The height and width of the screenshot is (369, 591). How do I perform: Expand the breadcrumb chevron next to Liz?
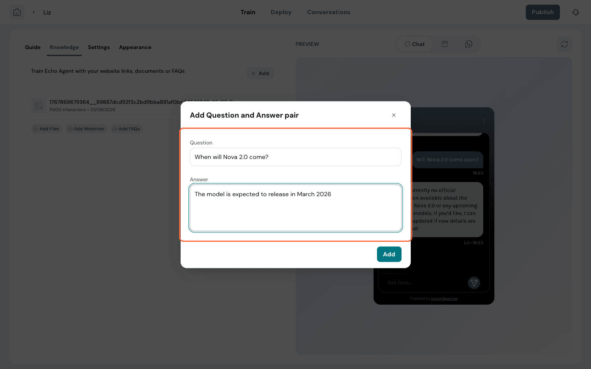coord(34,12)
